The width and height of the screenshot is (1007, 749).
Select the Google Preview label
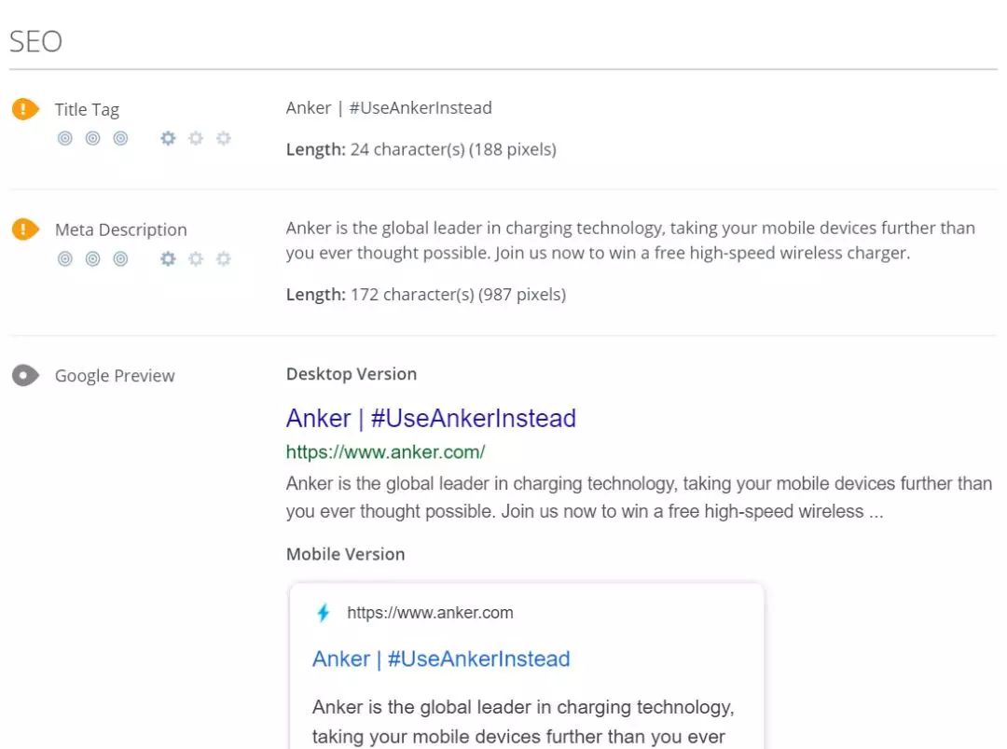[x=115, y=376]
